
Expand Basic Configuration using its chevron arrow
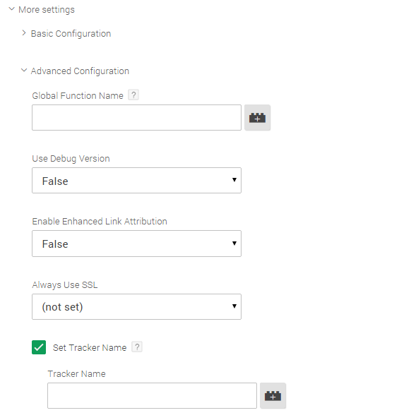24,33
